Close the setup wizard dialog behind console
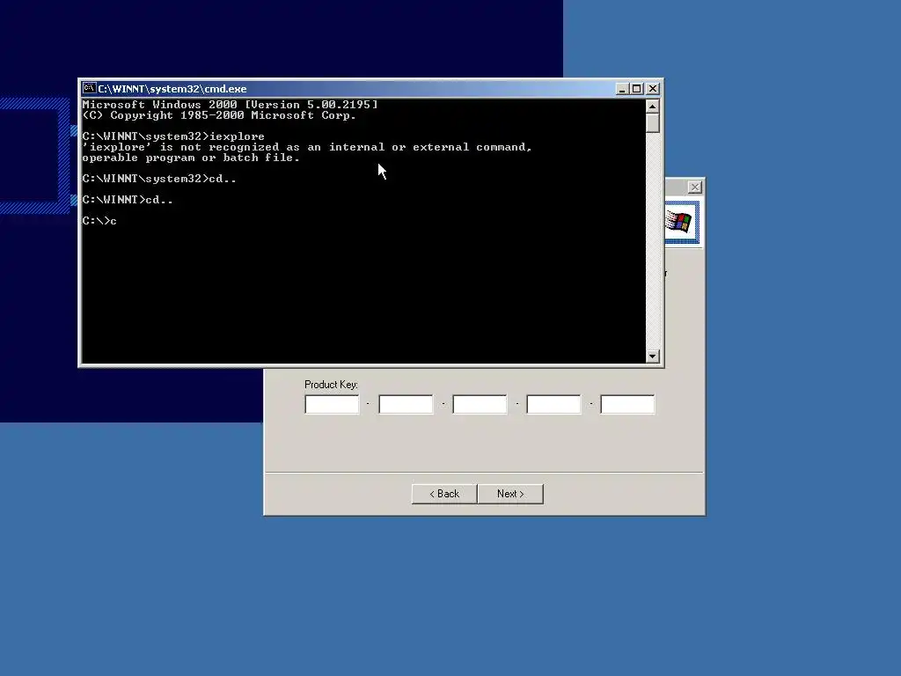901x676 pixels. 695,187
